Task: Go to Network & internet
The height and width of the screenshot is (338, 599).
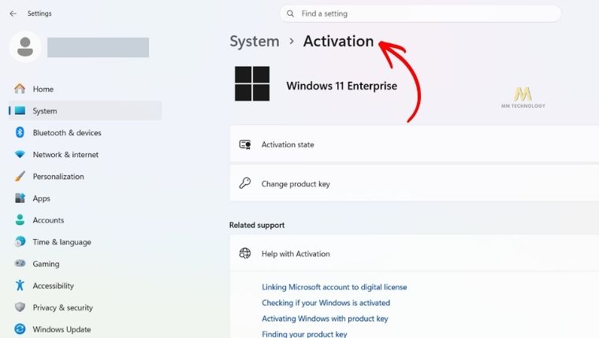Action: 85,154
